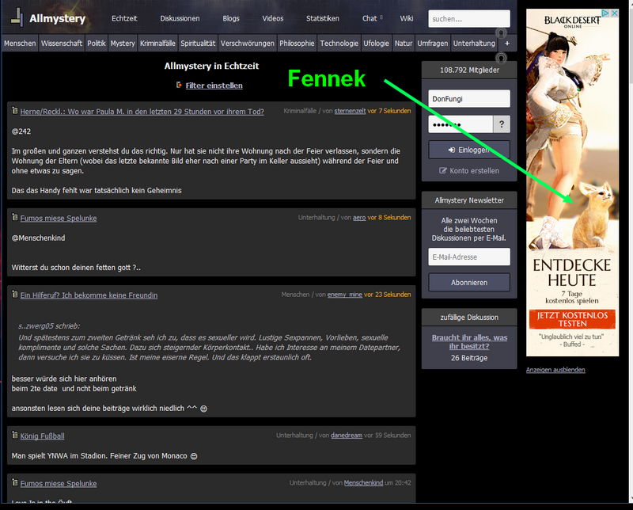
Task: Open the Herne/Reckl. Paula M. thread
Action: point(142,112)
